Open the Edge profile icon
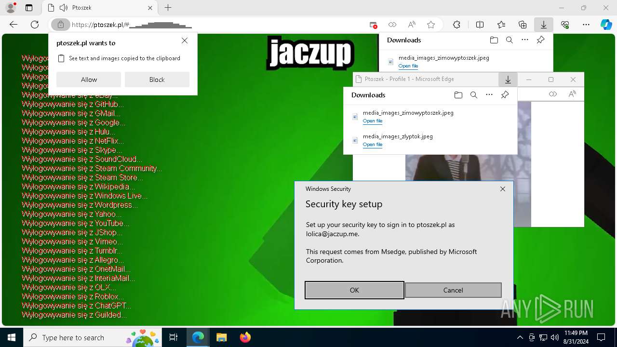617x347 pixels. [x=11, y=8]
